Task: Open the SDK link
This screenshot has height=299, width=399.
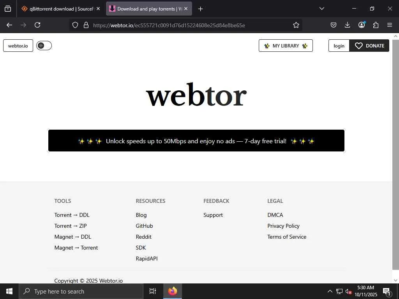Action: click(x=141, y=248)
